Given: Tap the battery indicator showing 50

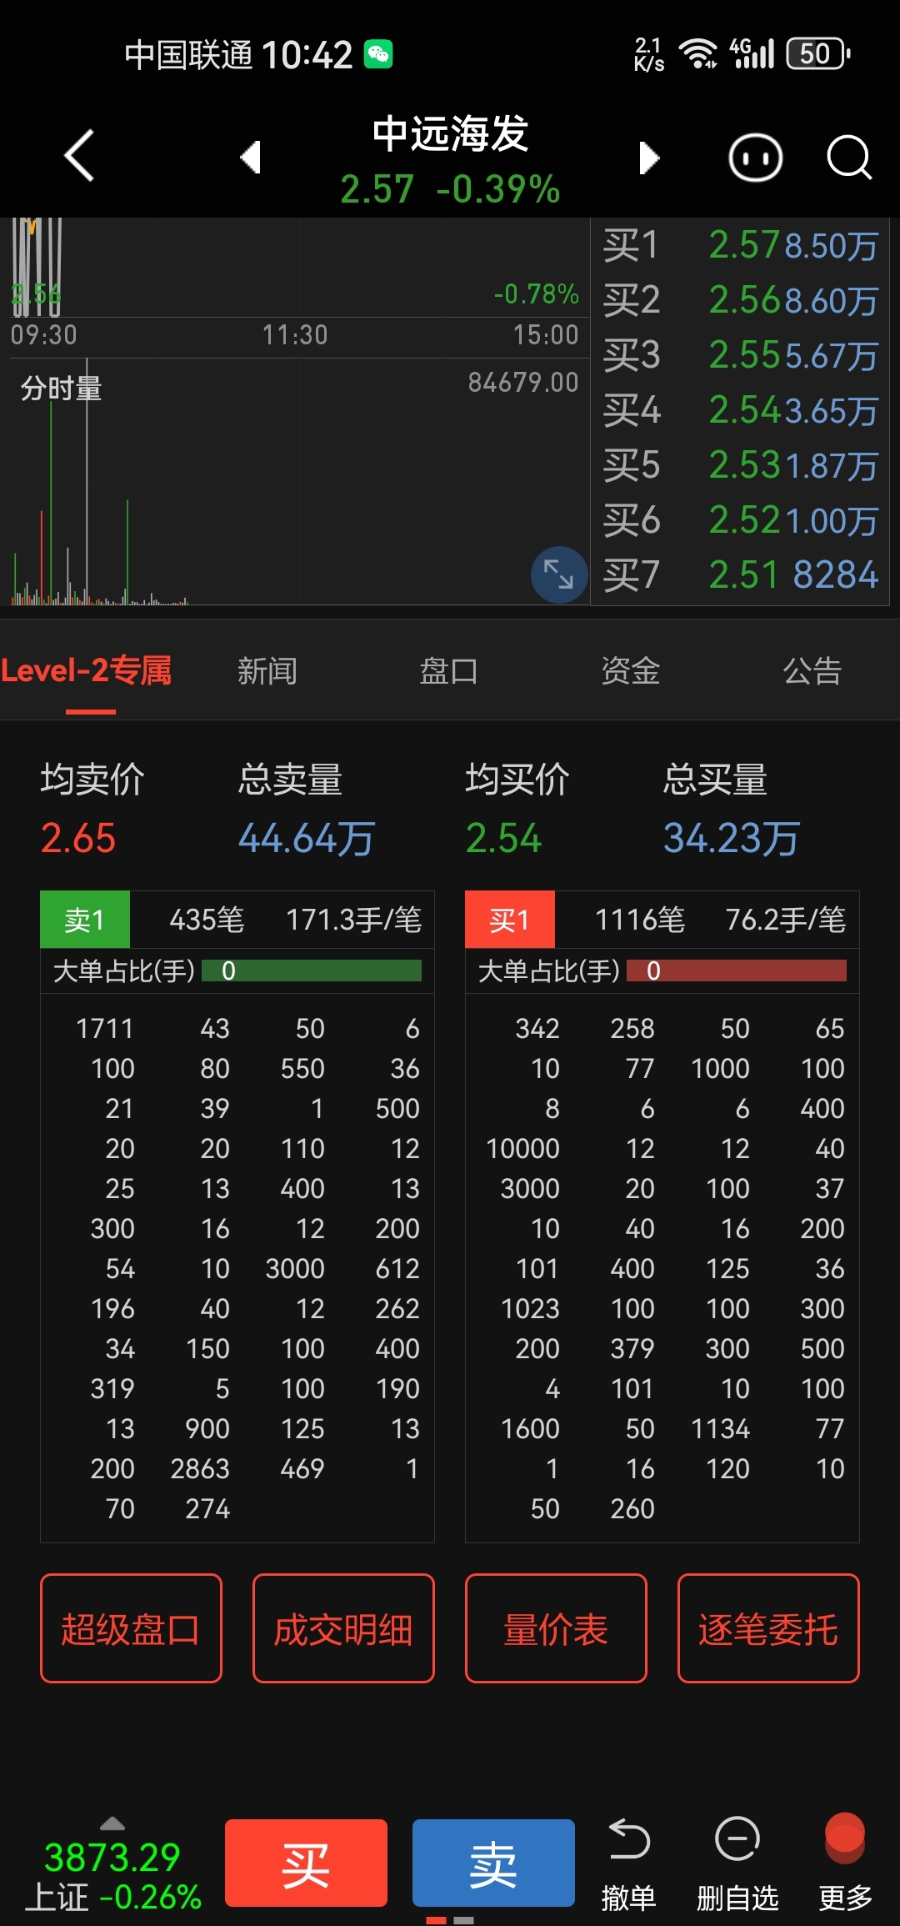Looking at the screenshot, I should [818, 54].
